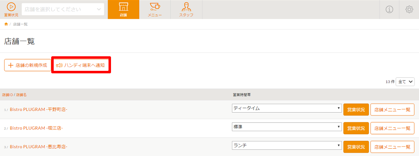Open the 店舗 shop icon tab
Screen dimensions: 419x156
[x=123, y=9]
